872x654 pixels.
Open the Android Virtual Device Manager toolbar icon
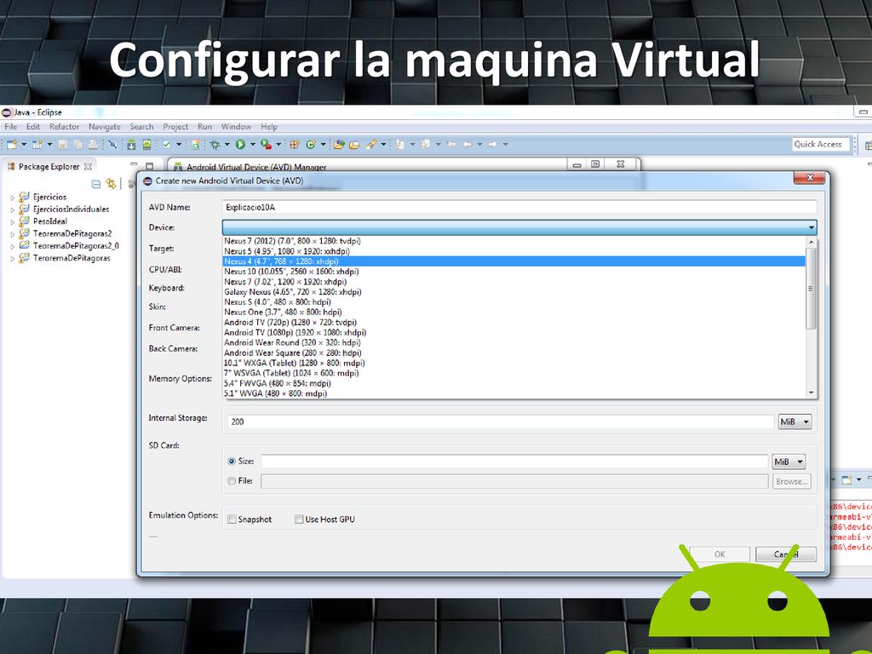click(x=146, y=145)
